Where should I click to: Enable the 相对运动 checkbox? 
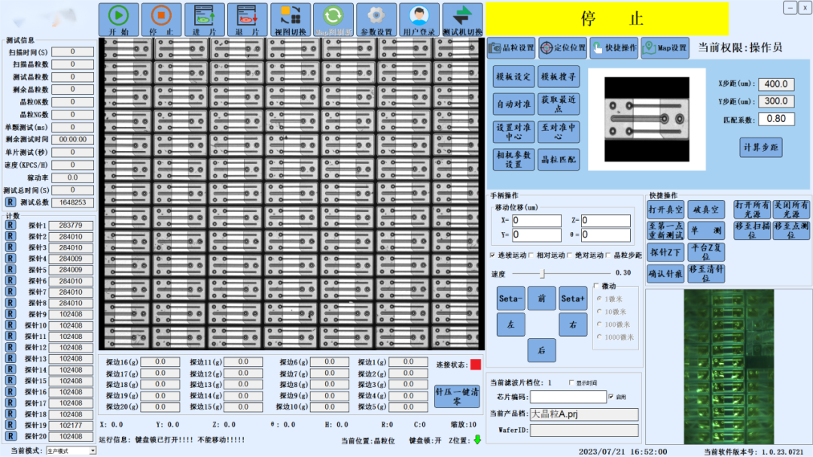(x=531, y=255)
